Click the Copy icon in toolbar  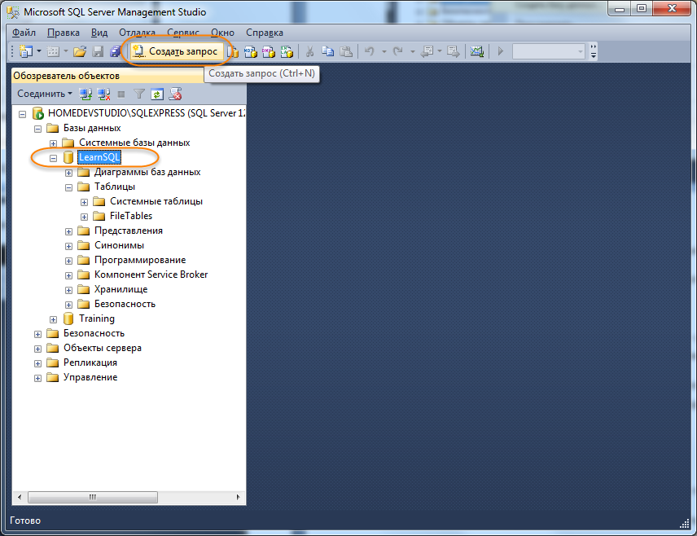(327, 51)
